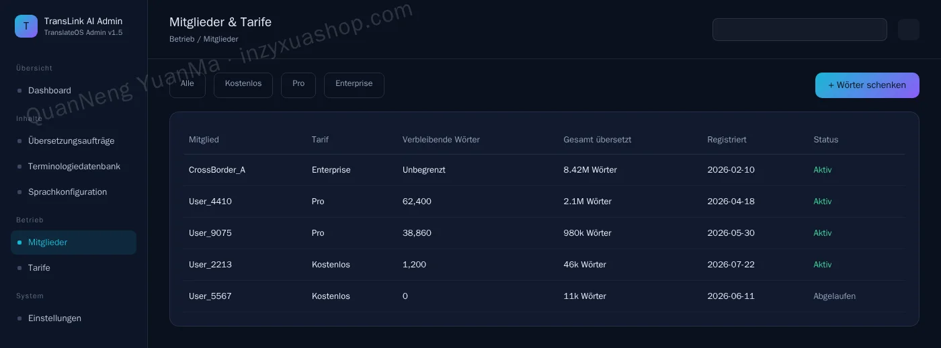Viewport: 941px width, 348px height.
Task: Filter members by Pro plan
Action: coord(298,85)
